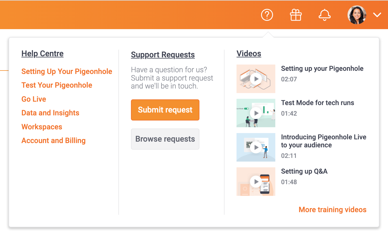Screen dimensions: 388x237
Task: Play the Test Mode for tech runs thumbnail
Action: [256, 113]
